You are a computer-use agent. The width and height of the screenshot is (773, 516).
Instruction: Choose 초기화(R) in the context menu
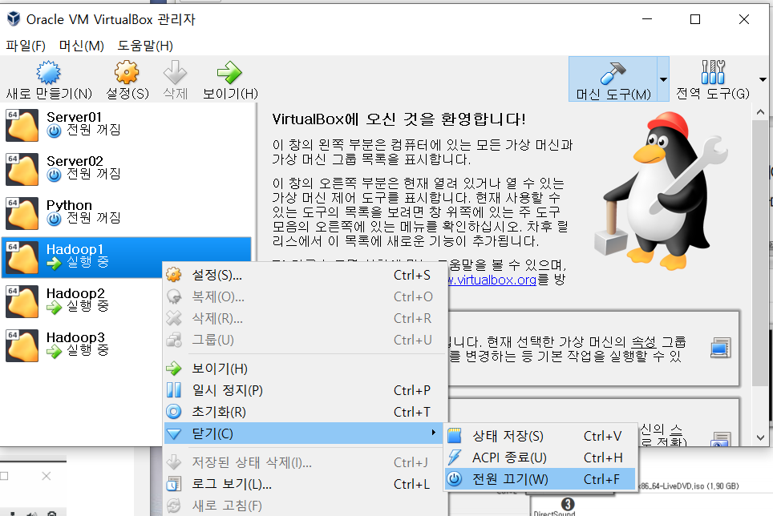(x=305, y=412)
